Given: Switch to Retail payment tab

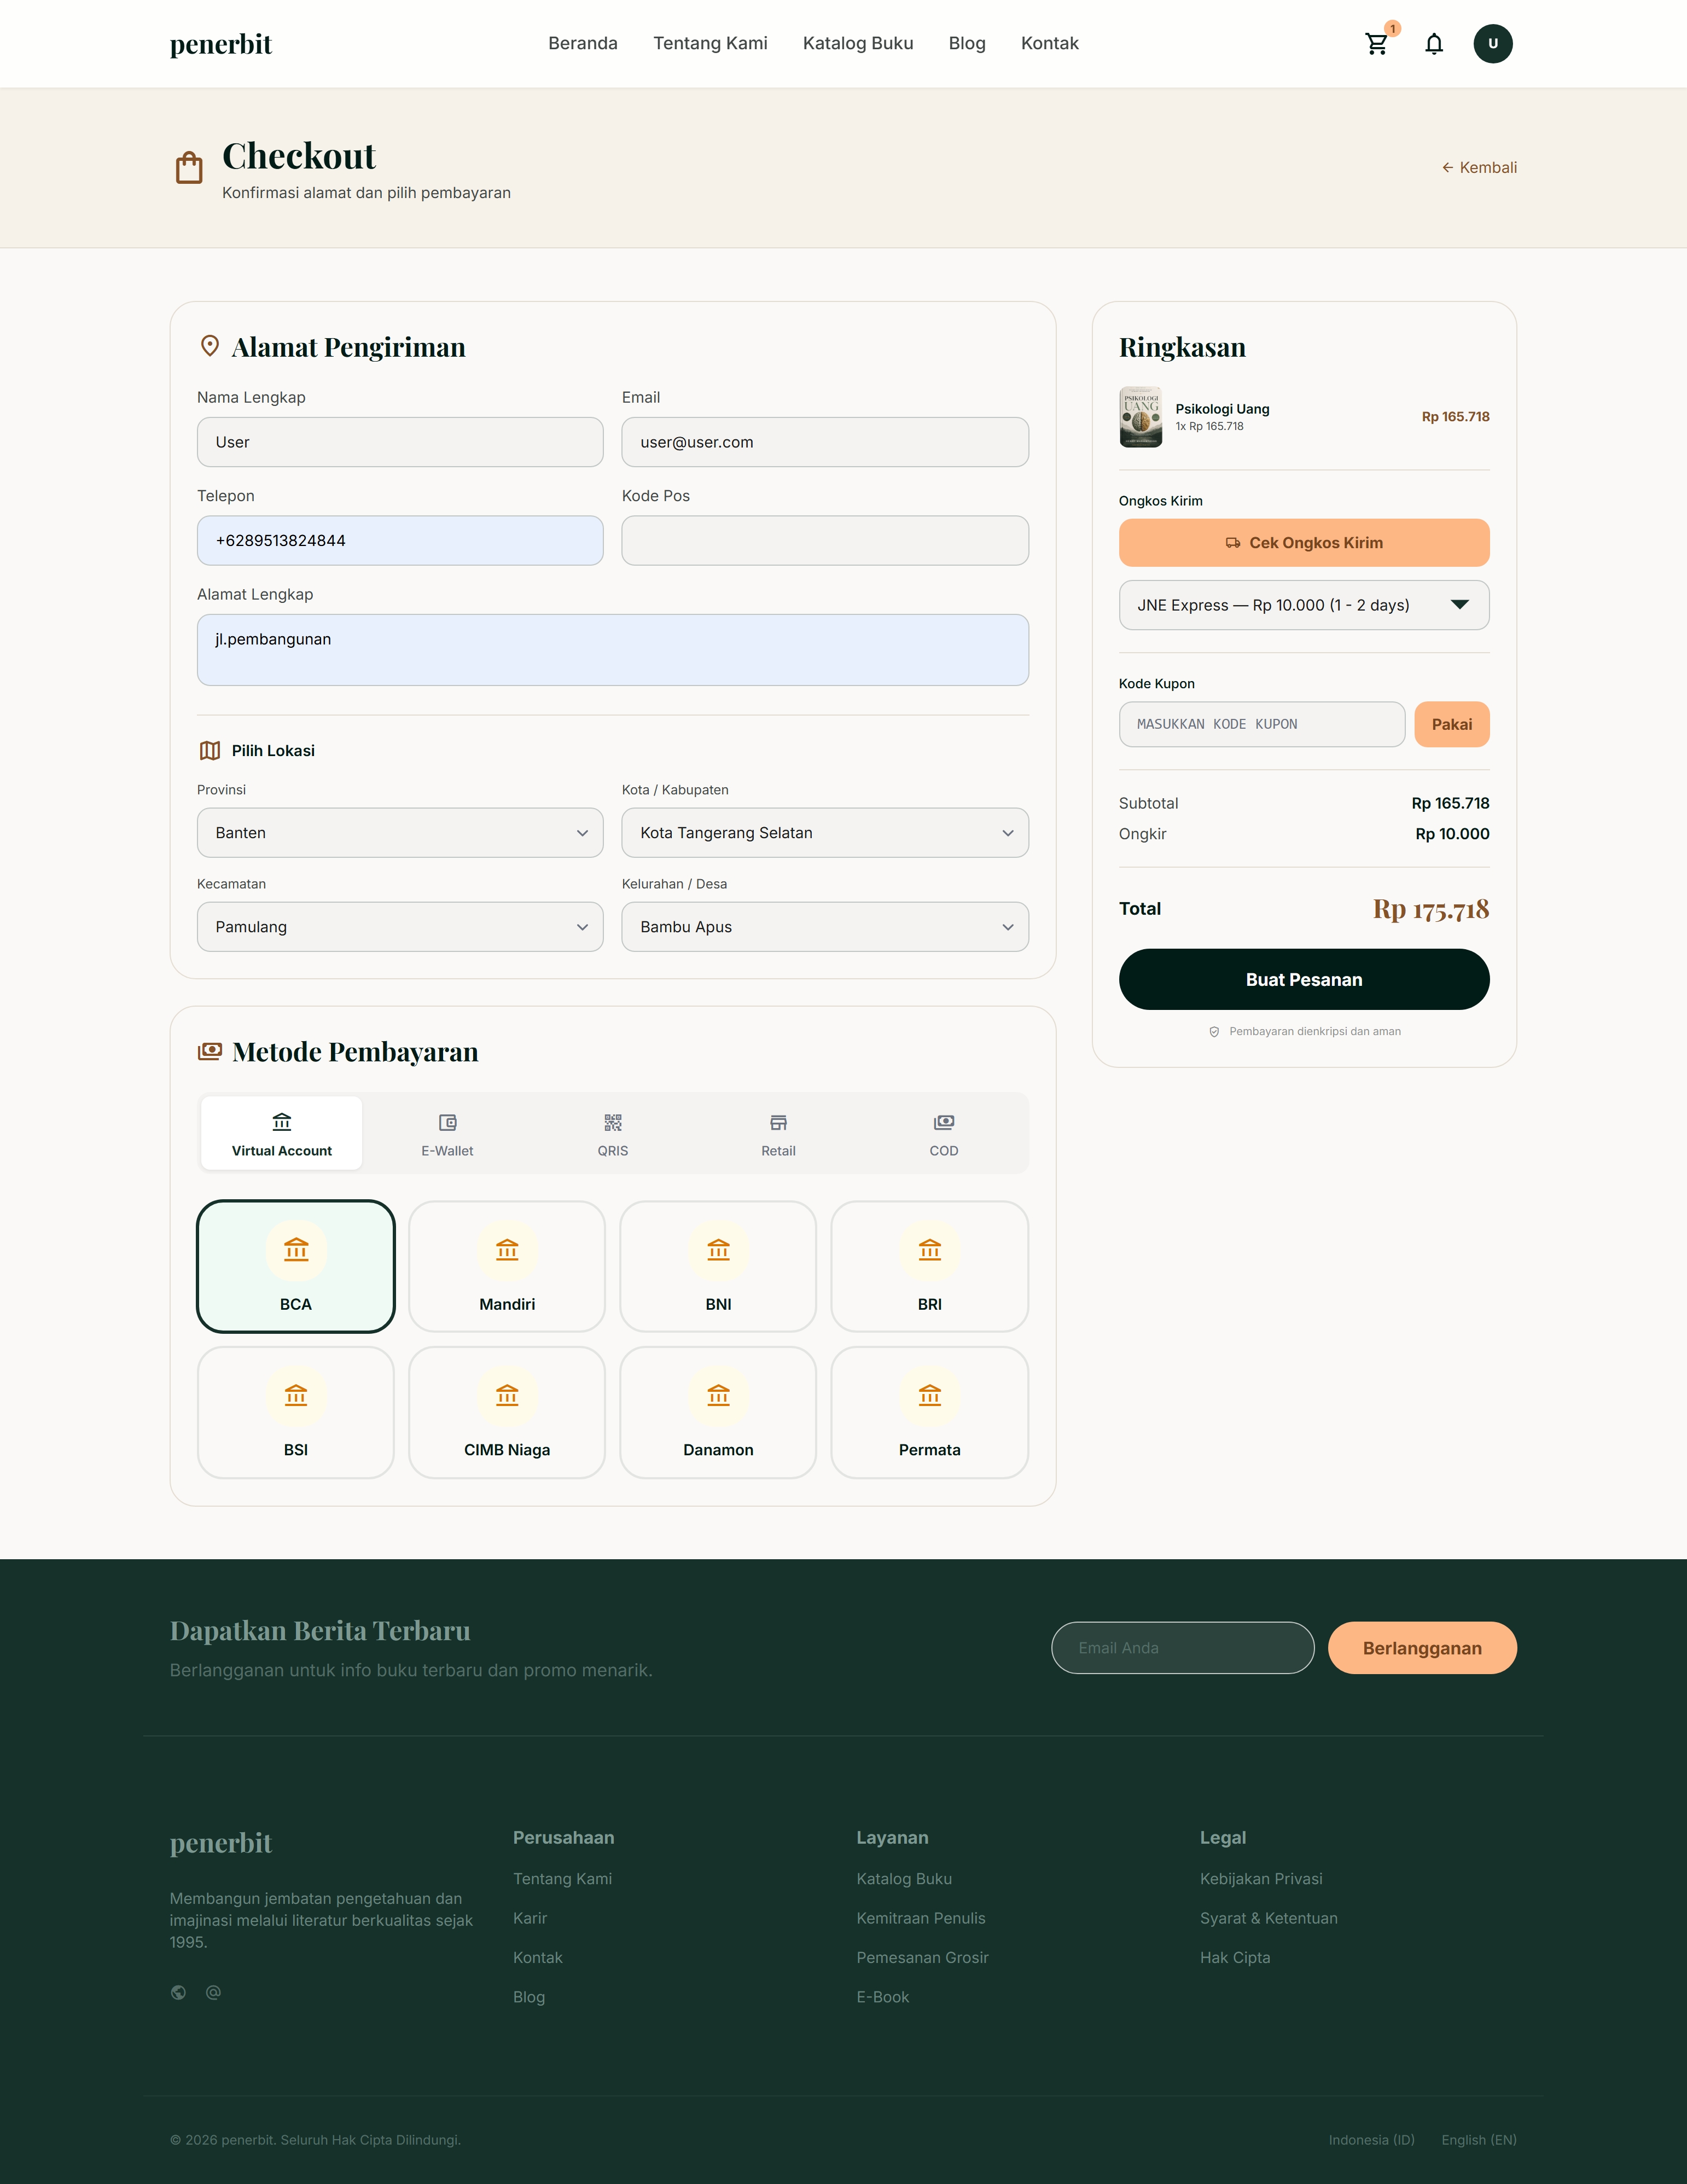Looking at the screenshot, I should 778,1134.
